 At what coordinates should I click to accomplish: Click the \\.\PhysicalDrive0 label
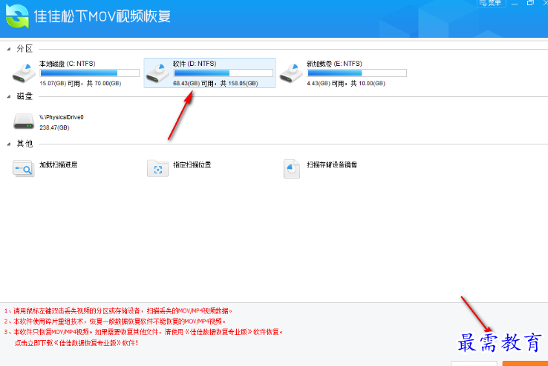62,117
